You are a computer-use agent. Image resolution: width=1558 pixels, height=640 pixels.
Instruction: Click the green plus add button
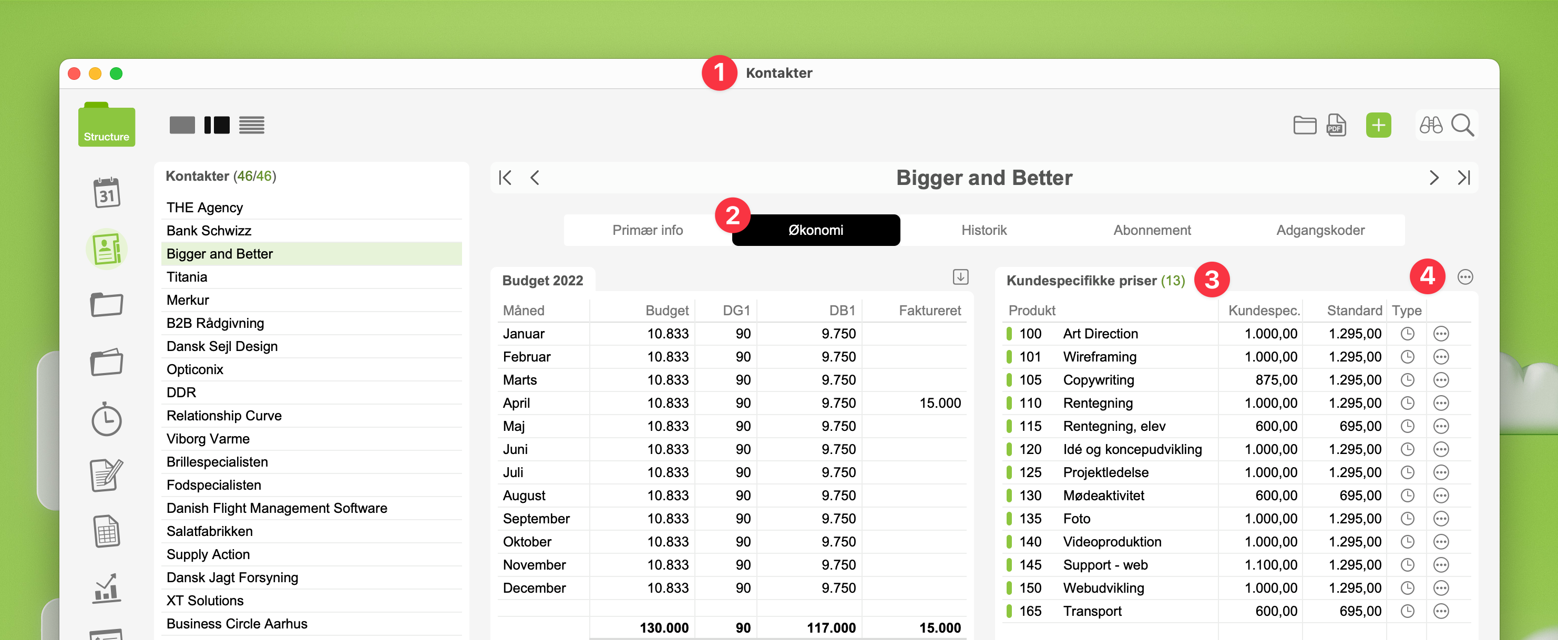click(1378, 125)
